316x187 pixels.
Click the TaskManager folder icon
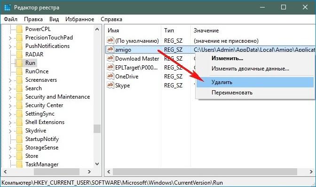click(19, 164)
